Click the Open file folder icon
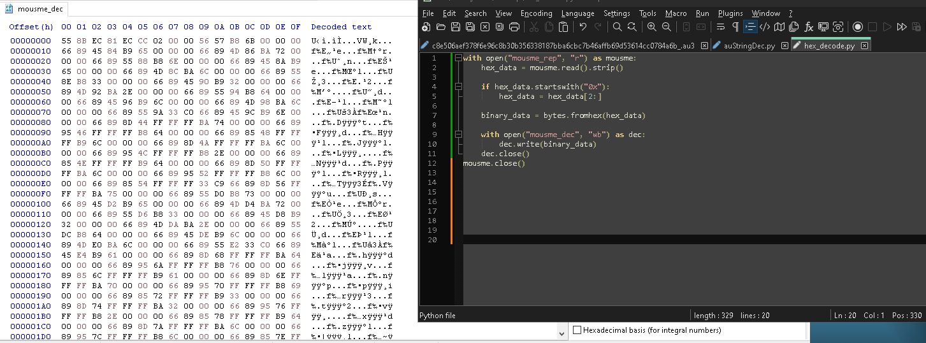Viewport: 926px width, 343px height. coord(440,27)
